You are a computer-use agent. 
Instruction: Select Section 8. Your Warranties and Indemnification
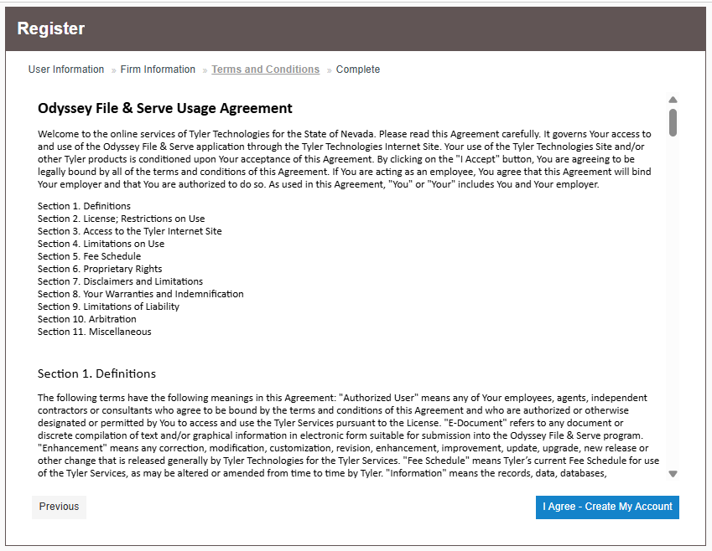tap(140, 294)
